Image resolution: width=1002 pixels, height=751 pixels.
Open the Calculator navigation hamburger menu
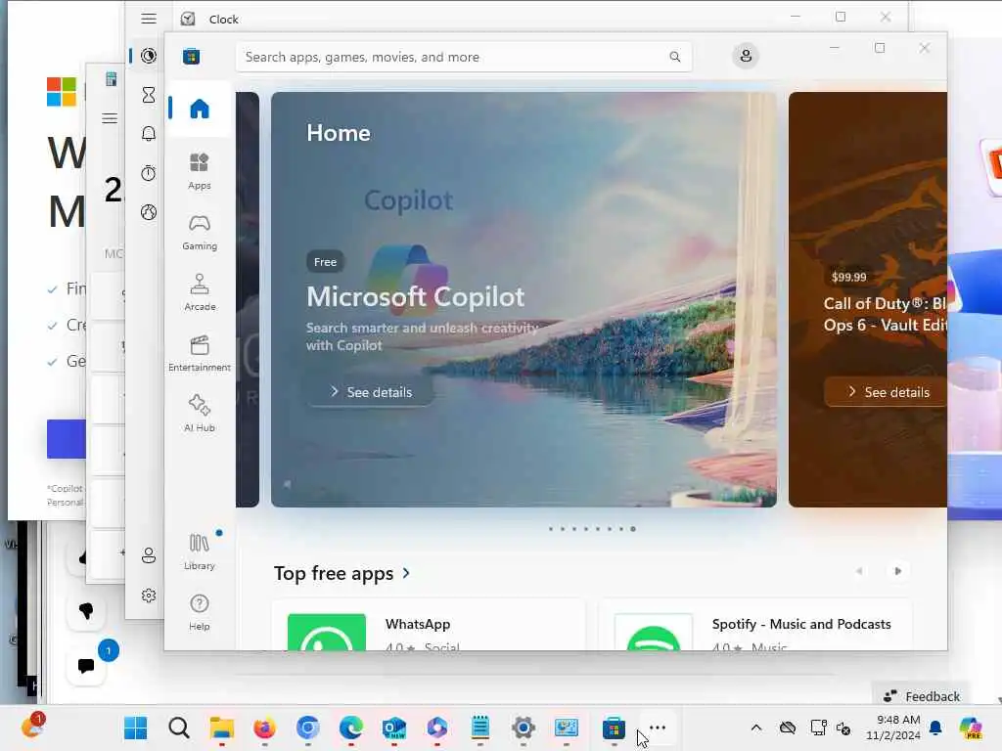pyautogui.click(x=110, y=118)
